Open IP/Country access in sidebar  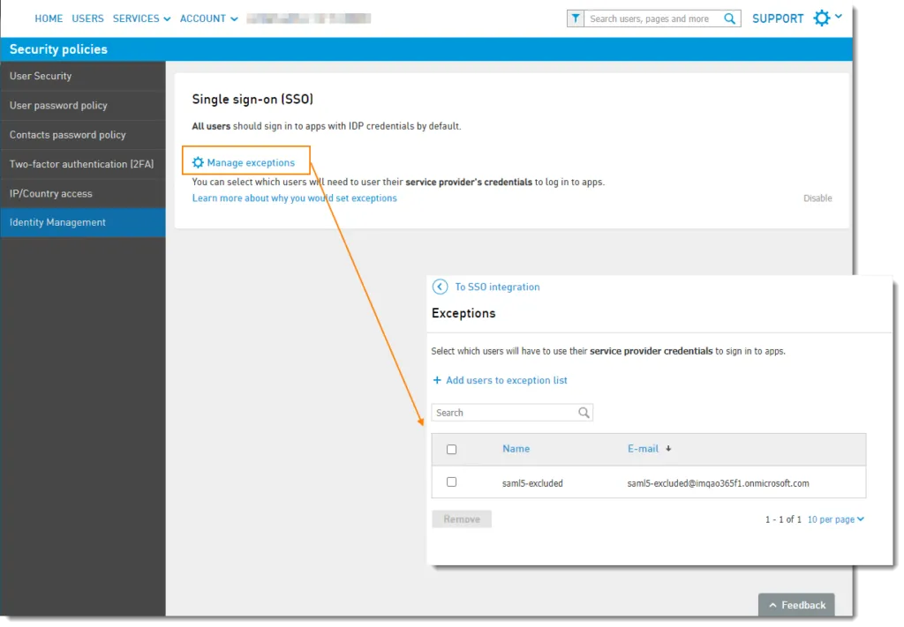(x=83, y=193)
